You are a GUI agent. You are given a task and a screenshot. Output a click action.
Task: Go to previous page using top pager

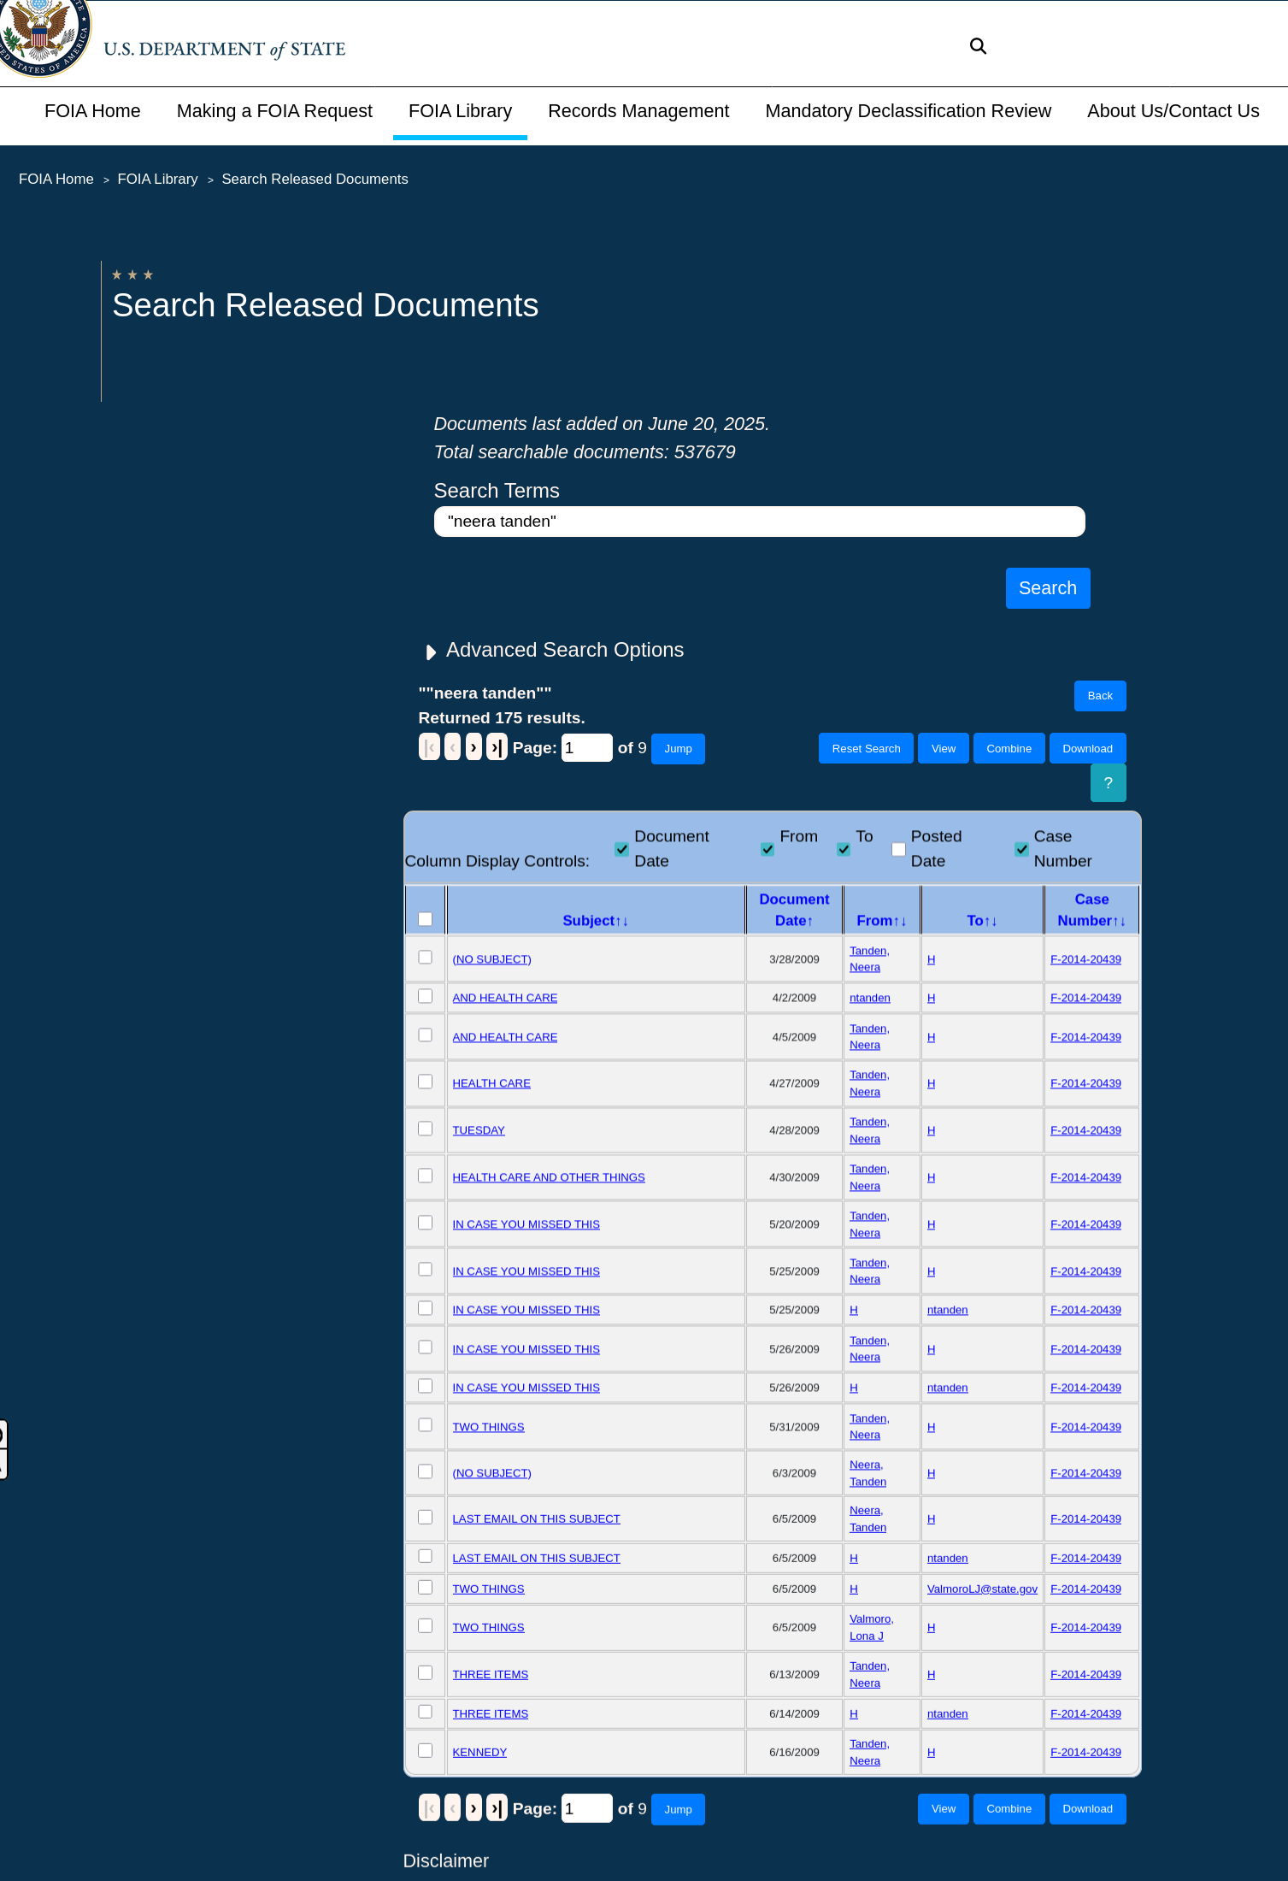[452, 747]
